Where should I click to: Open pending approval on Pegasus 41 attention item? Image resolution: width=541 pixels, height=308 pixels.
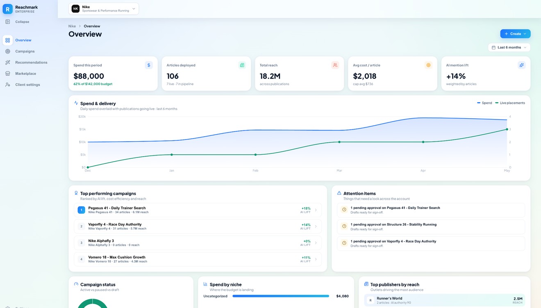431,209
